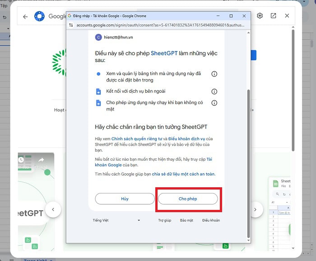Click the open-in-new-window icon
This screenshot has height=261, width=316.
pyautogui.click(x=273, y=16)
